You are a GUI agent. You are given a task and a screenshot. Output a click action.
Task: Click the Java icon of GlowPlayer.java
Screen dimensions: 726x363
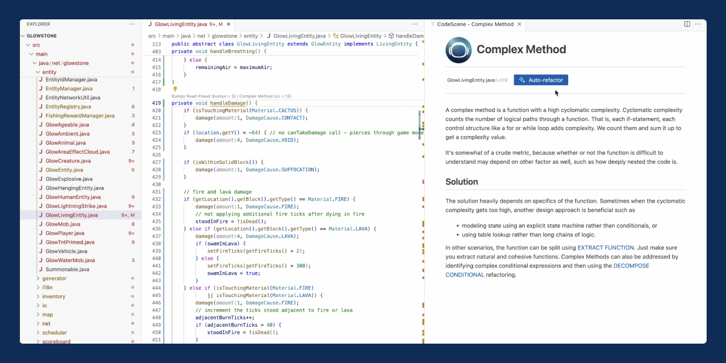click(x=41, y=233)
